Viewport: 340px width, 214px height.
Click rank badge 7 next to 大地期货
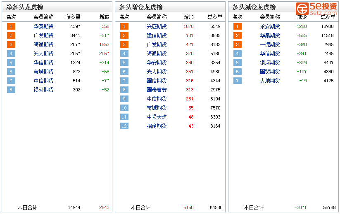point(238,81)
